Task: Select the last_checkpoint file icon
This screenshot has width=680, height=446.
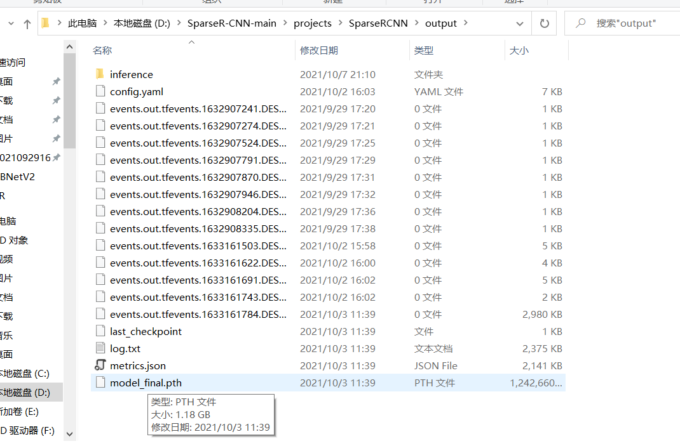Action: 100,331
